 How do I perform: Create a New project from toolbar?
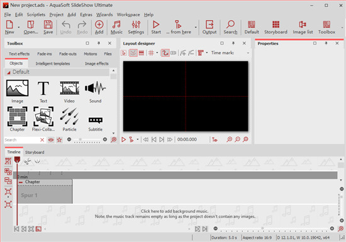click(9, 27)
